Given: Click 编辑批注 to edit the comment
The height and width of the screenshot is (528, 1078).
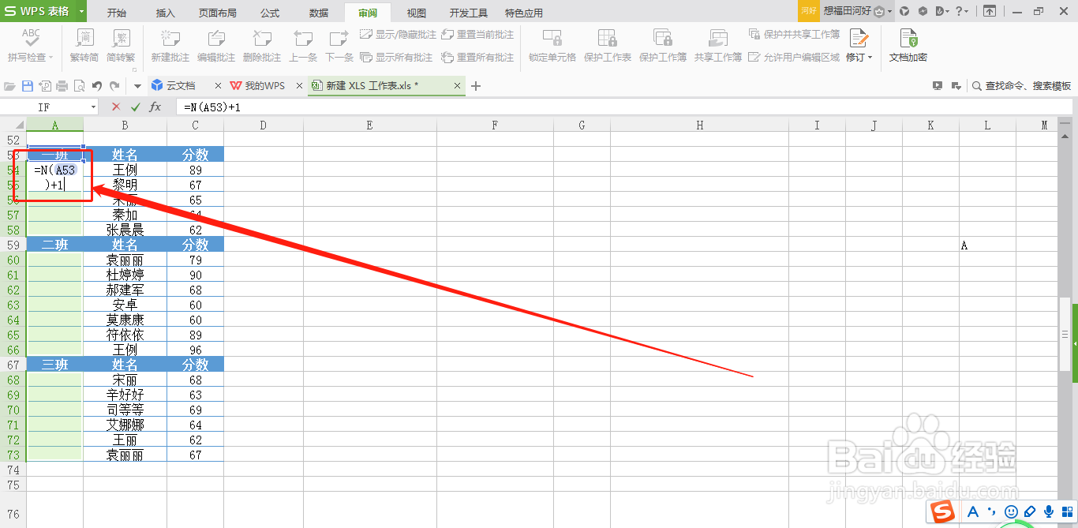Looking at the screenshot, I should 216,45.
